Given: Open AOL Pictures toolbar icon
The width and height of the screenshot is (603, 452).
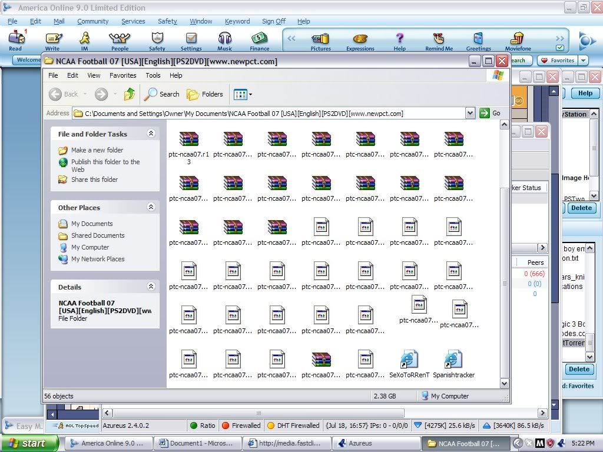Looking at the screenshot, I should 320,39.
